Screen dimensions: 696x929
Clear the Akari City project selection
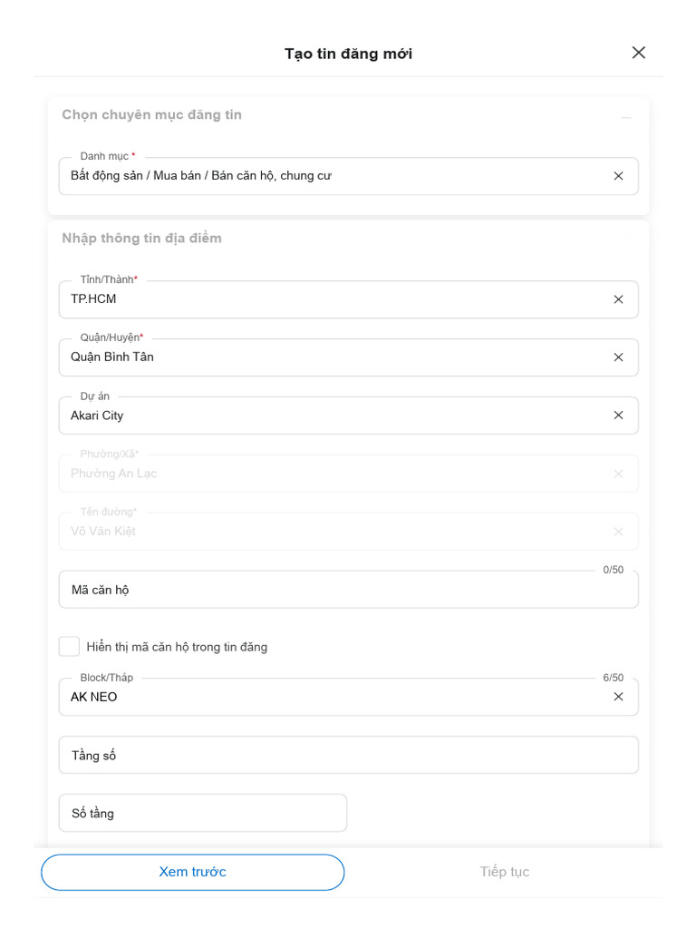618,416
